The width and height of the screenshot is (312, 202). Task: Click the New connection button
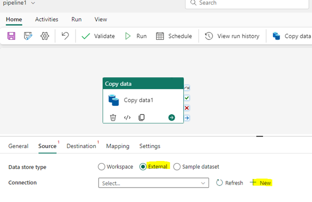tap(261, 183)
